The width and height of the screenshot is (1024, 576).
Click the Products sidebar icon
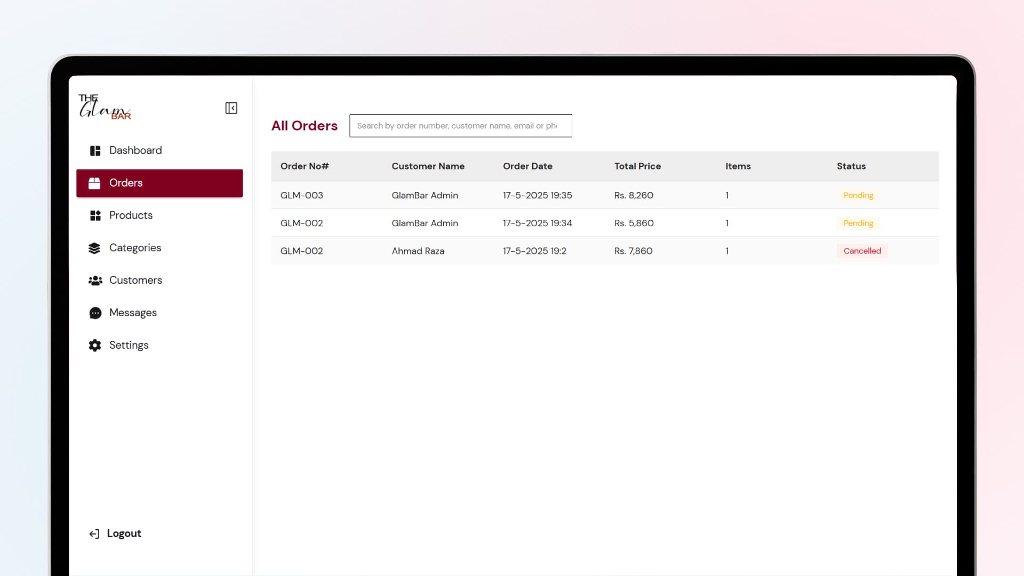pyautogui.click(x=95, y=215)
